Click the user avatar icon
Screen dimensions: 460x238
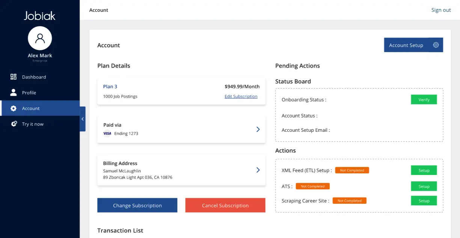40,38
